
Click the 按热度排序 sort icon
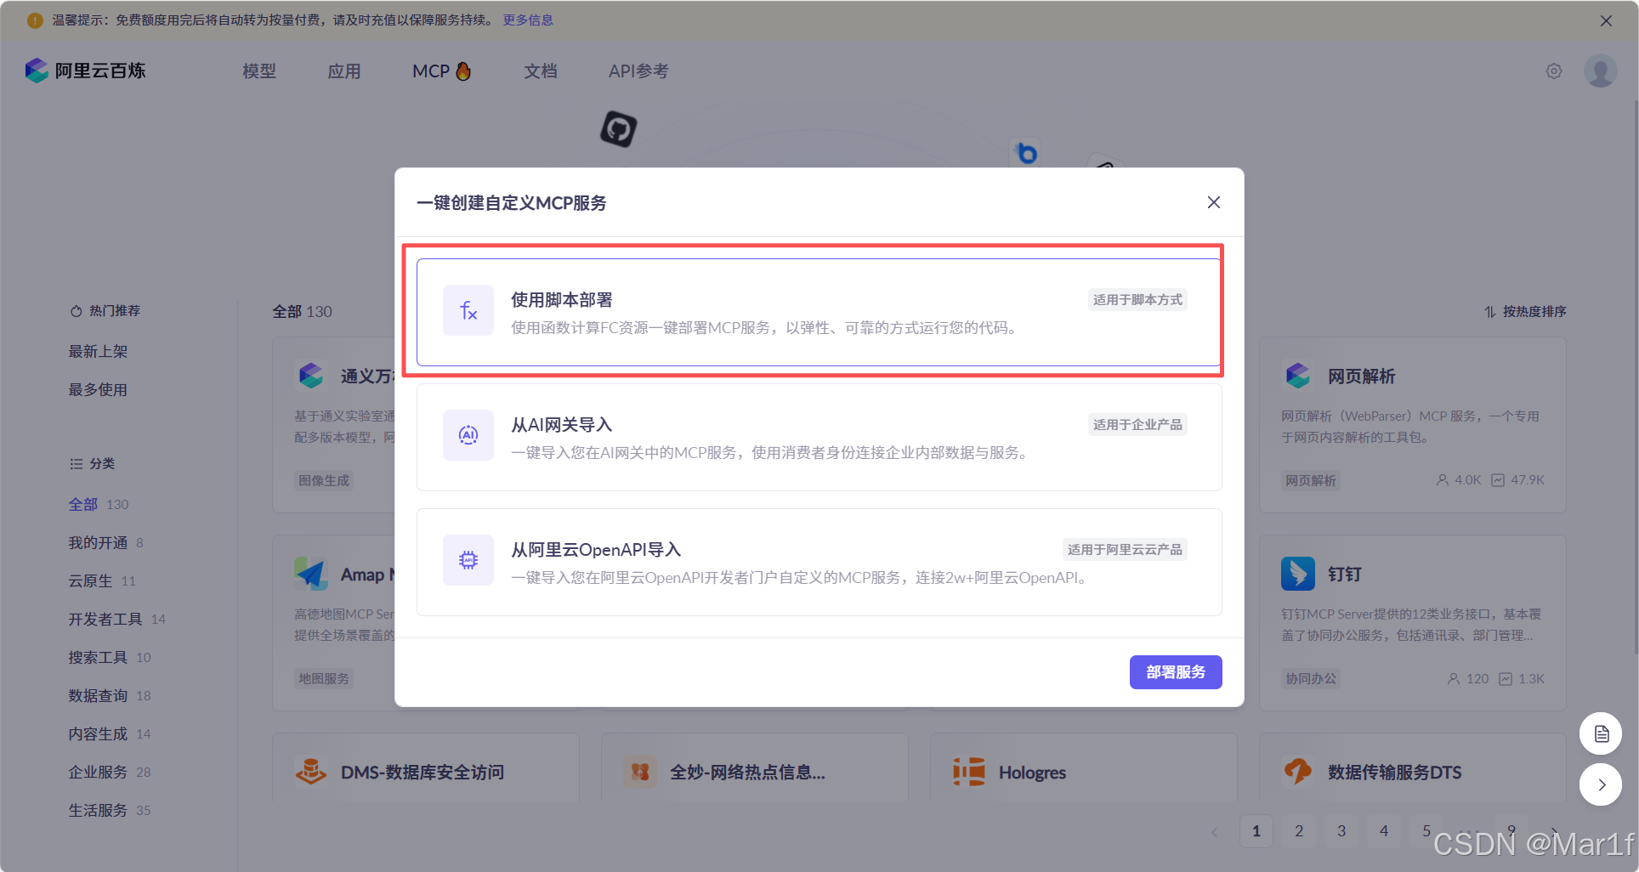click(x=1490, y=312)
